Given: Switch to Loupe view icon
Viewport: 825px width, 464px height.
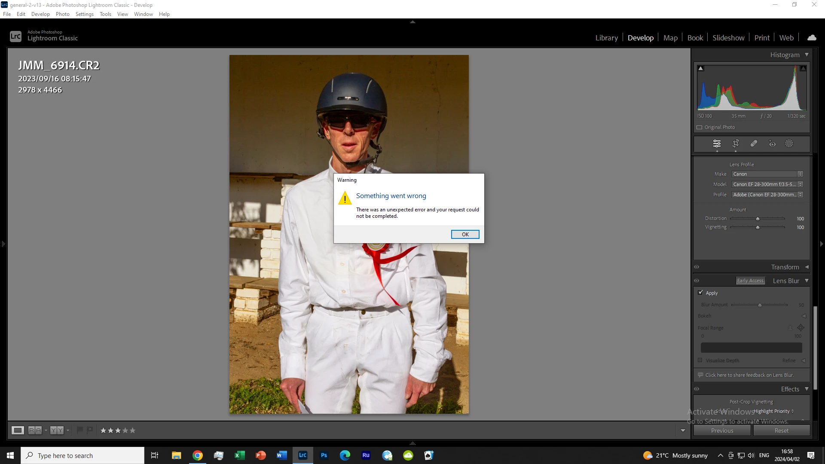Looking at the screenshot, I should coord(18,430).
